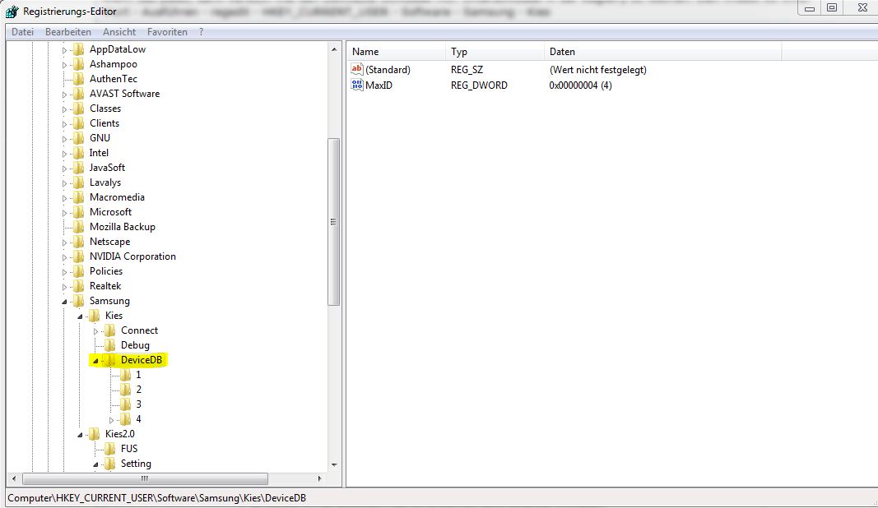The image size is (878, 508).
Task: Click the Mozilla Backup folder icon
Action: tap(79, 227)
